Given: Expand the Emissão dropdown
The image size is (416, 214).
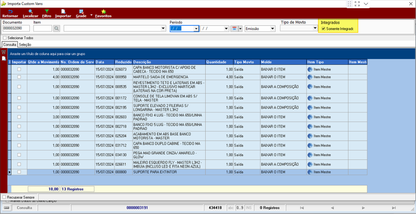Looking at the screenshot, I should pyautogui.click(x=273, y=28).
